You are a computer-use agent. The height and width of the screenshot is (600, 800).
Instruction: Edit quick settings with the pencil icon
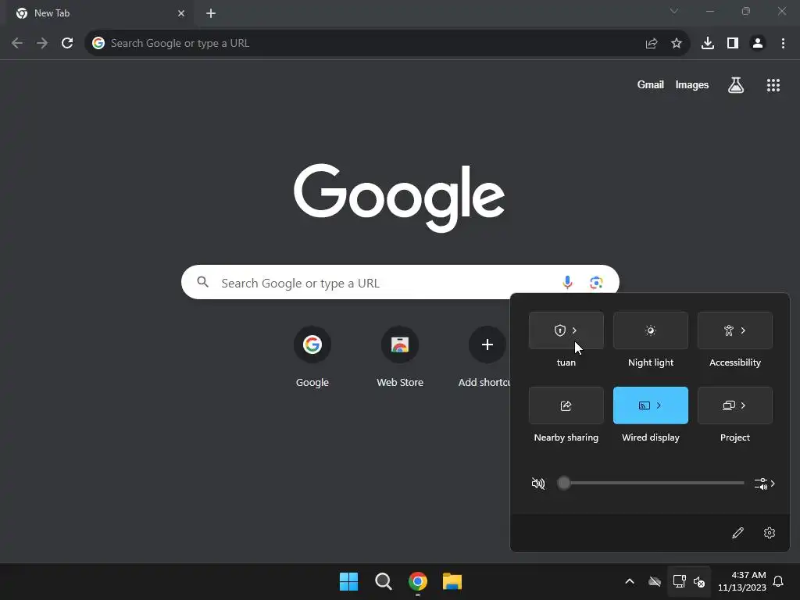point(737,533)
